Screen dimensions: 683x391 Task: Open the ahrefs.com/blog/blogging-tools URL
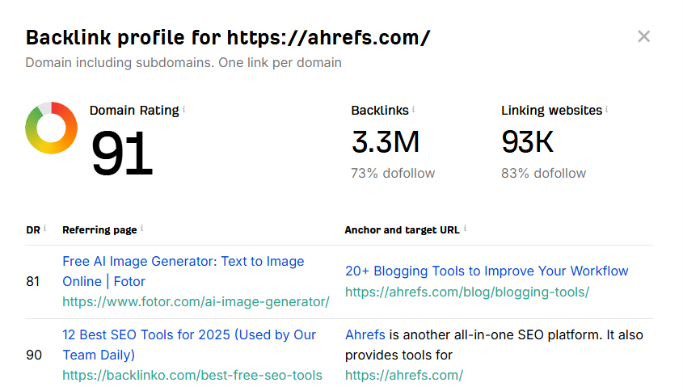[x=467, y=292]
